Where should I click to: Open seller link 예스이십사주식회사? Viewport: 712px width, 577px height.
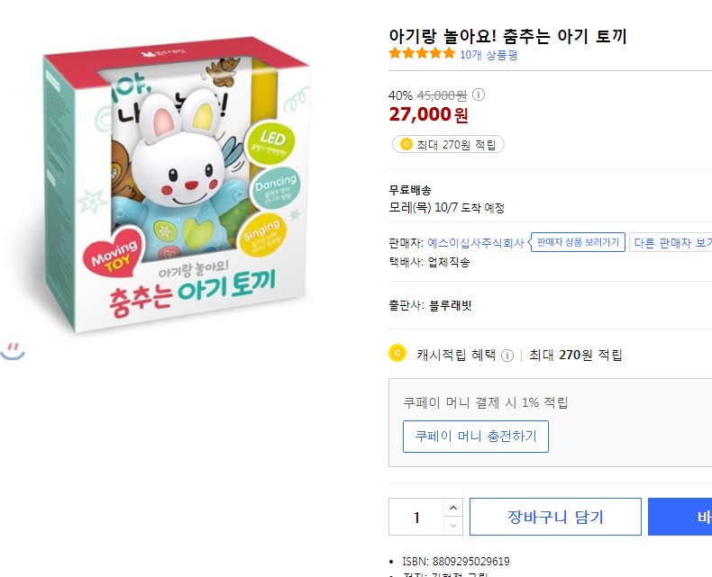pyautogui.click(x=476, y=243)
